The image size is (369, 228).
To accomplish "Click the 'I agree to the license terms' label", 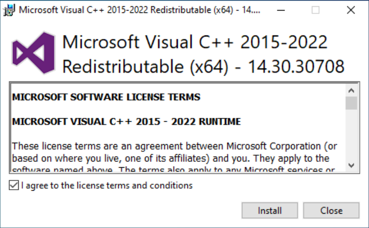I will pyautogui.click(x=107, y=185).
